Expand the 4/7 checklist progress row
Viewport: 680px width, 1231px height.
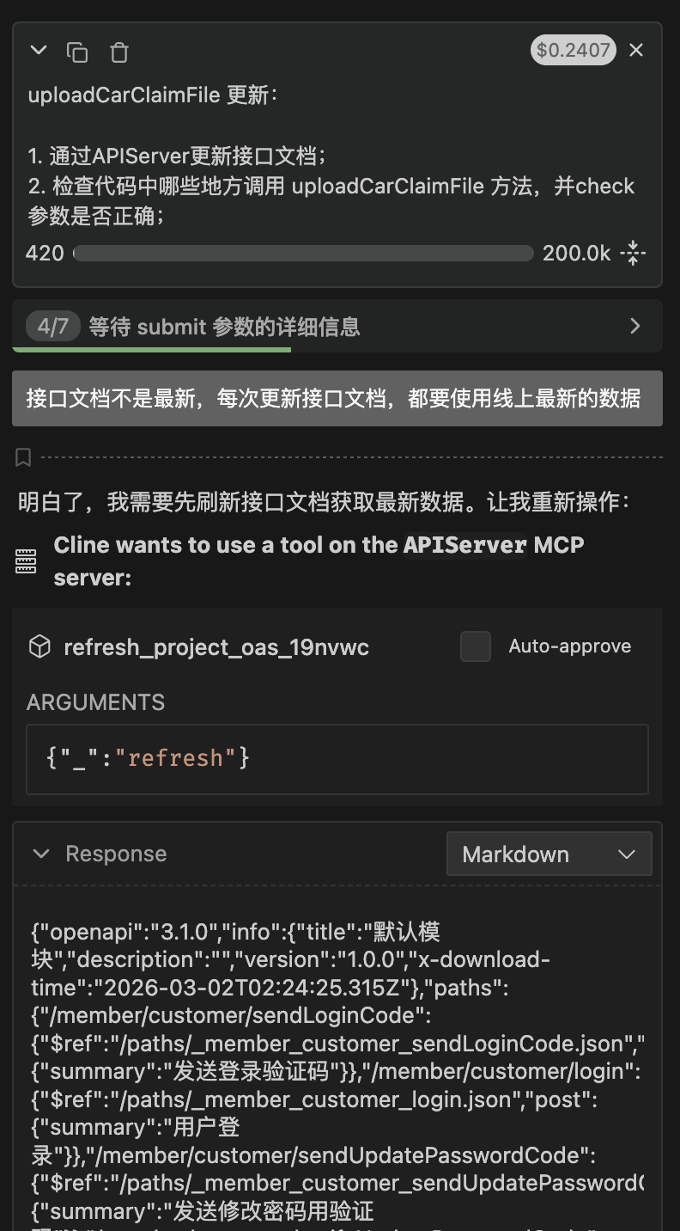pyautogui.click(x=337, y=326)
